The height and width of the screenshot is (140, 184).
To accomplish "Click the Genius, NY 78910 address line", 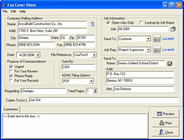I will (x=140, y=81).
